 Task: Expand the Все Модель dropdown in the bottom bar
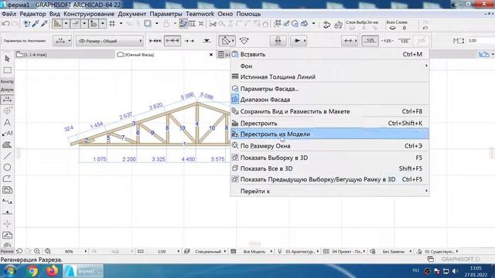[x=271, y=251]
